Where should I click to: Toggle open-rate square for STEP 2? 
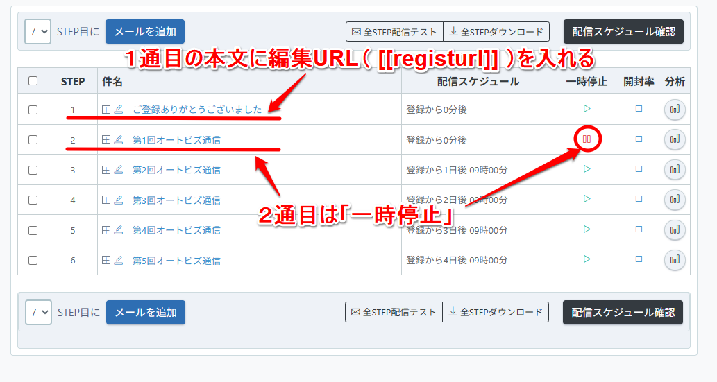[639, 139]
